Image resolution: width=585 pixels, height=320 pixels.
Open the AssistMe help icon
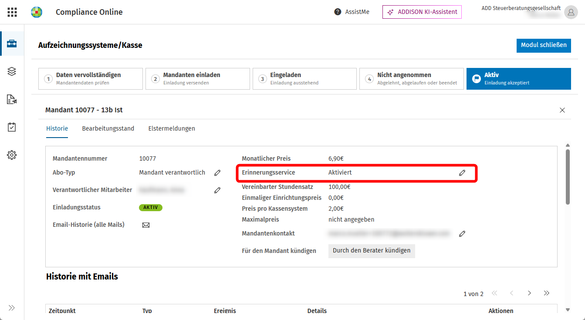(338, 12)
